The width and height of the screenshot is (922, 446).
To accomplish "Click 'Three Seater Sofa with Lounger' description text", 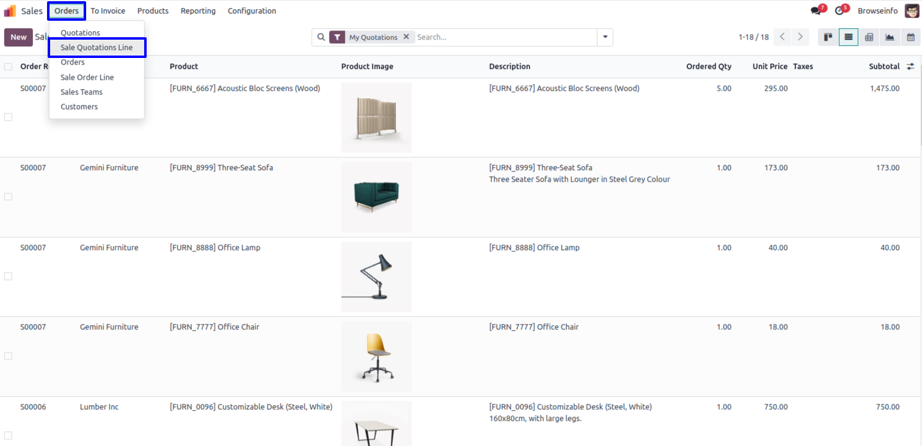I will [x=579, y=179].
